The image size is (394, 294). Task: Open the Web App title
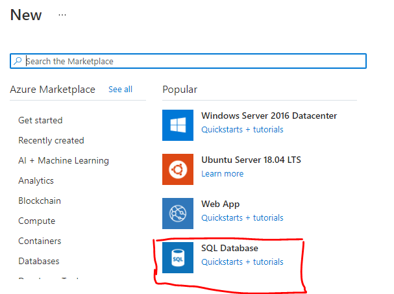pos(221,204)
